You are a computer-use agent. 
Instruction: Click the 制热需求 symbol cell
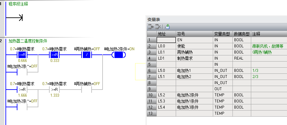194,58
